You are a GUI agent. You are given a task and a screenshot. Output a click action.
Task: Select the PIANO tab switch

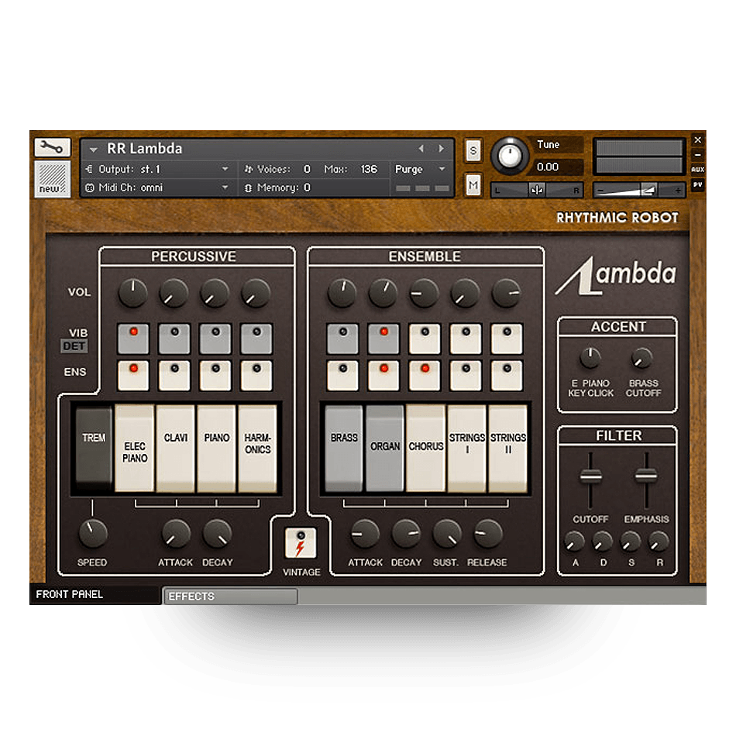point(216,449)
